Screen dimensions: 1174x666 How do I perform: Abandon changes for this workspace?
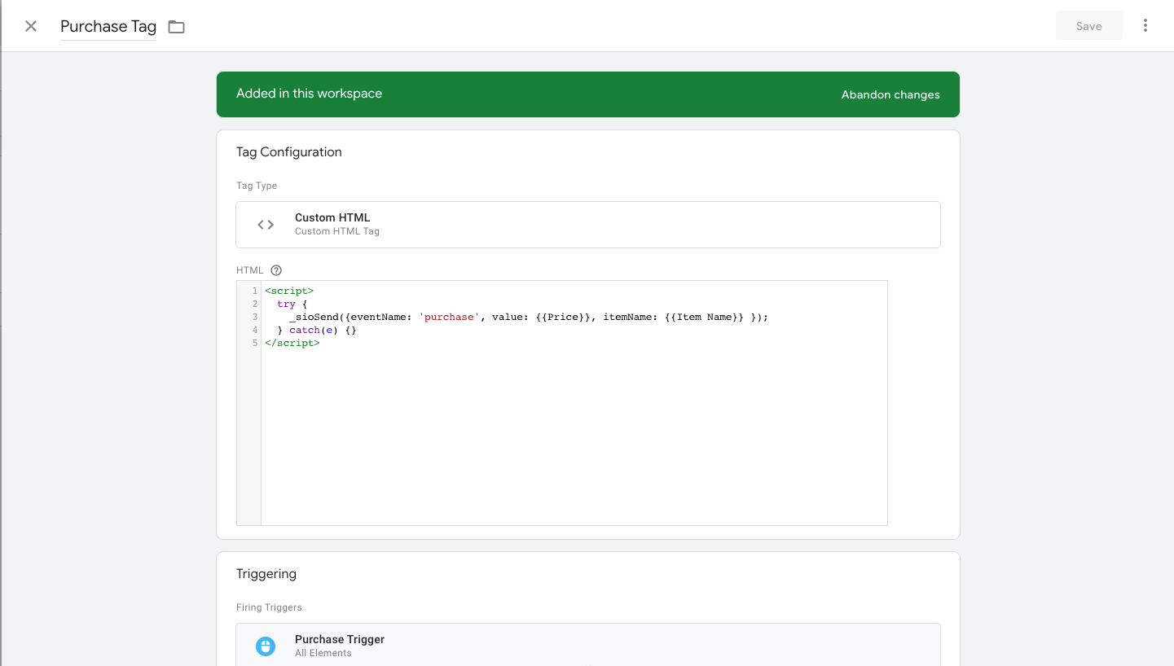click(890, 94)
